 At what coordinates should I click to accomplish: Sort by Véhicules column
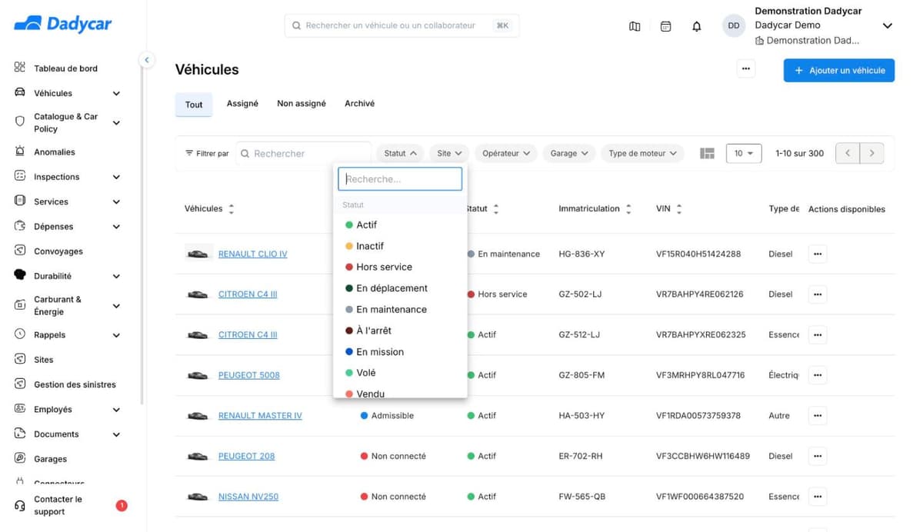click(x=232, y=209)
